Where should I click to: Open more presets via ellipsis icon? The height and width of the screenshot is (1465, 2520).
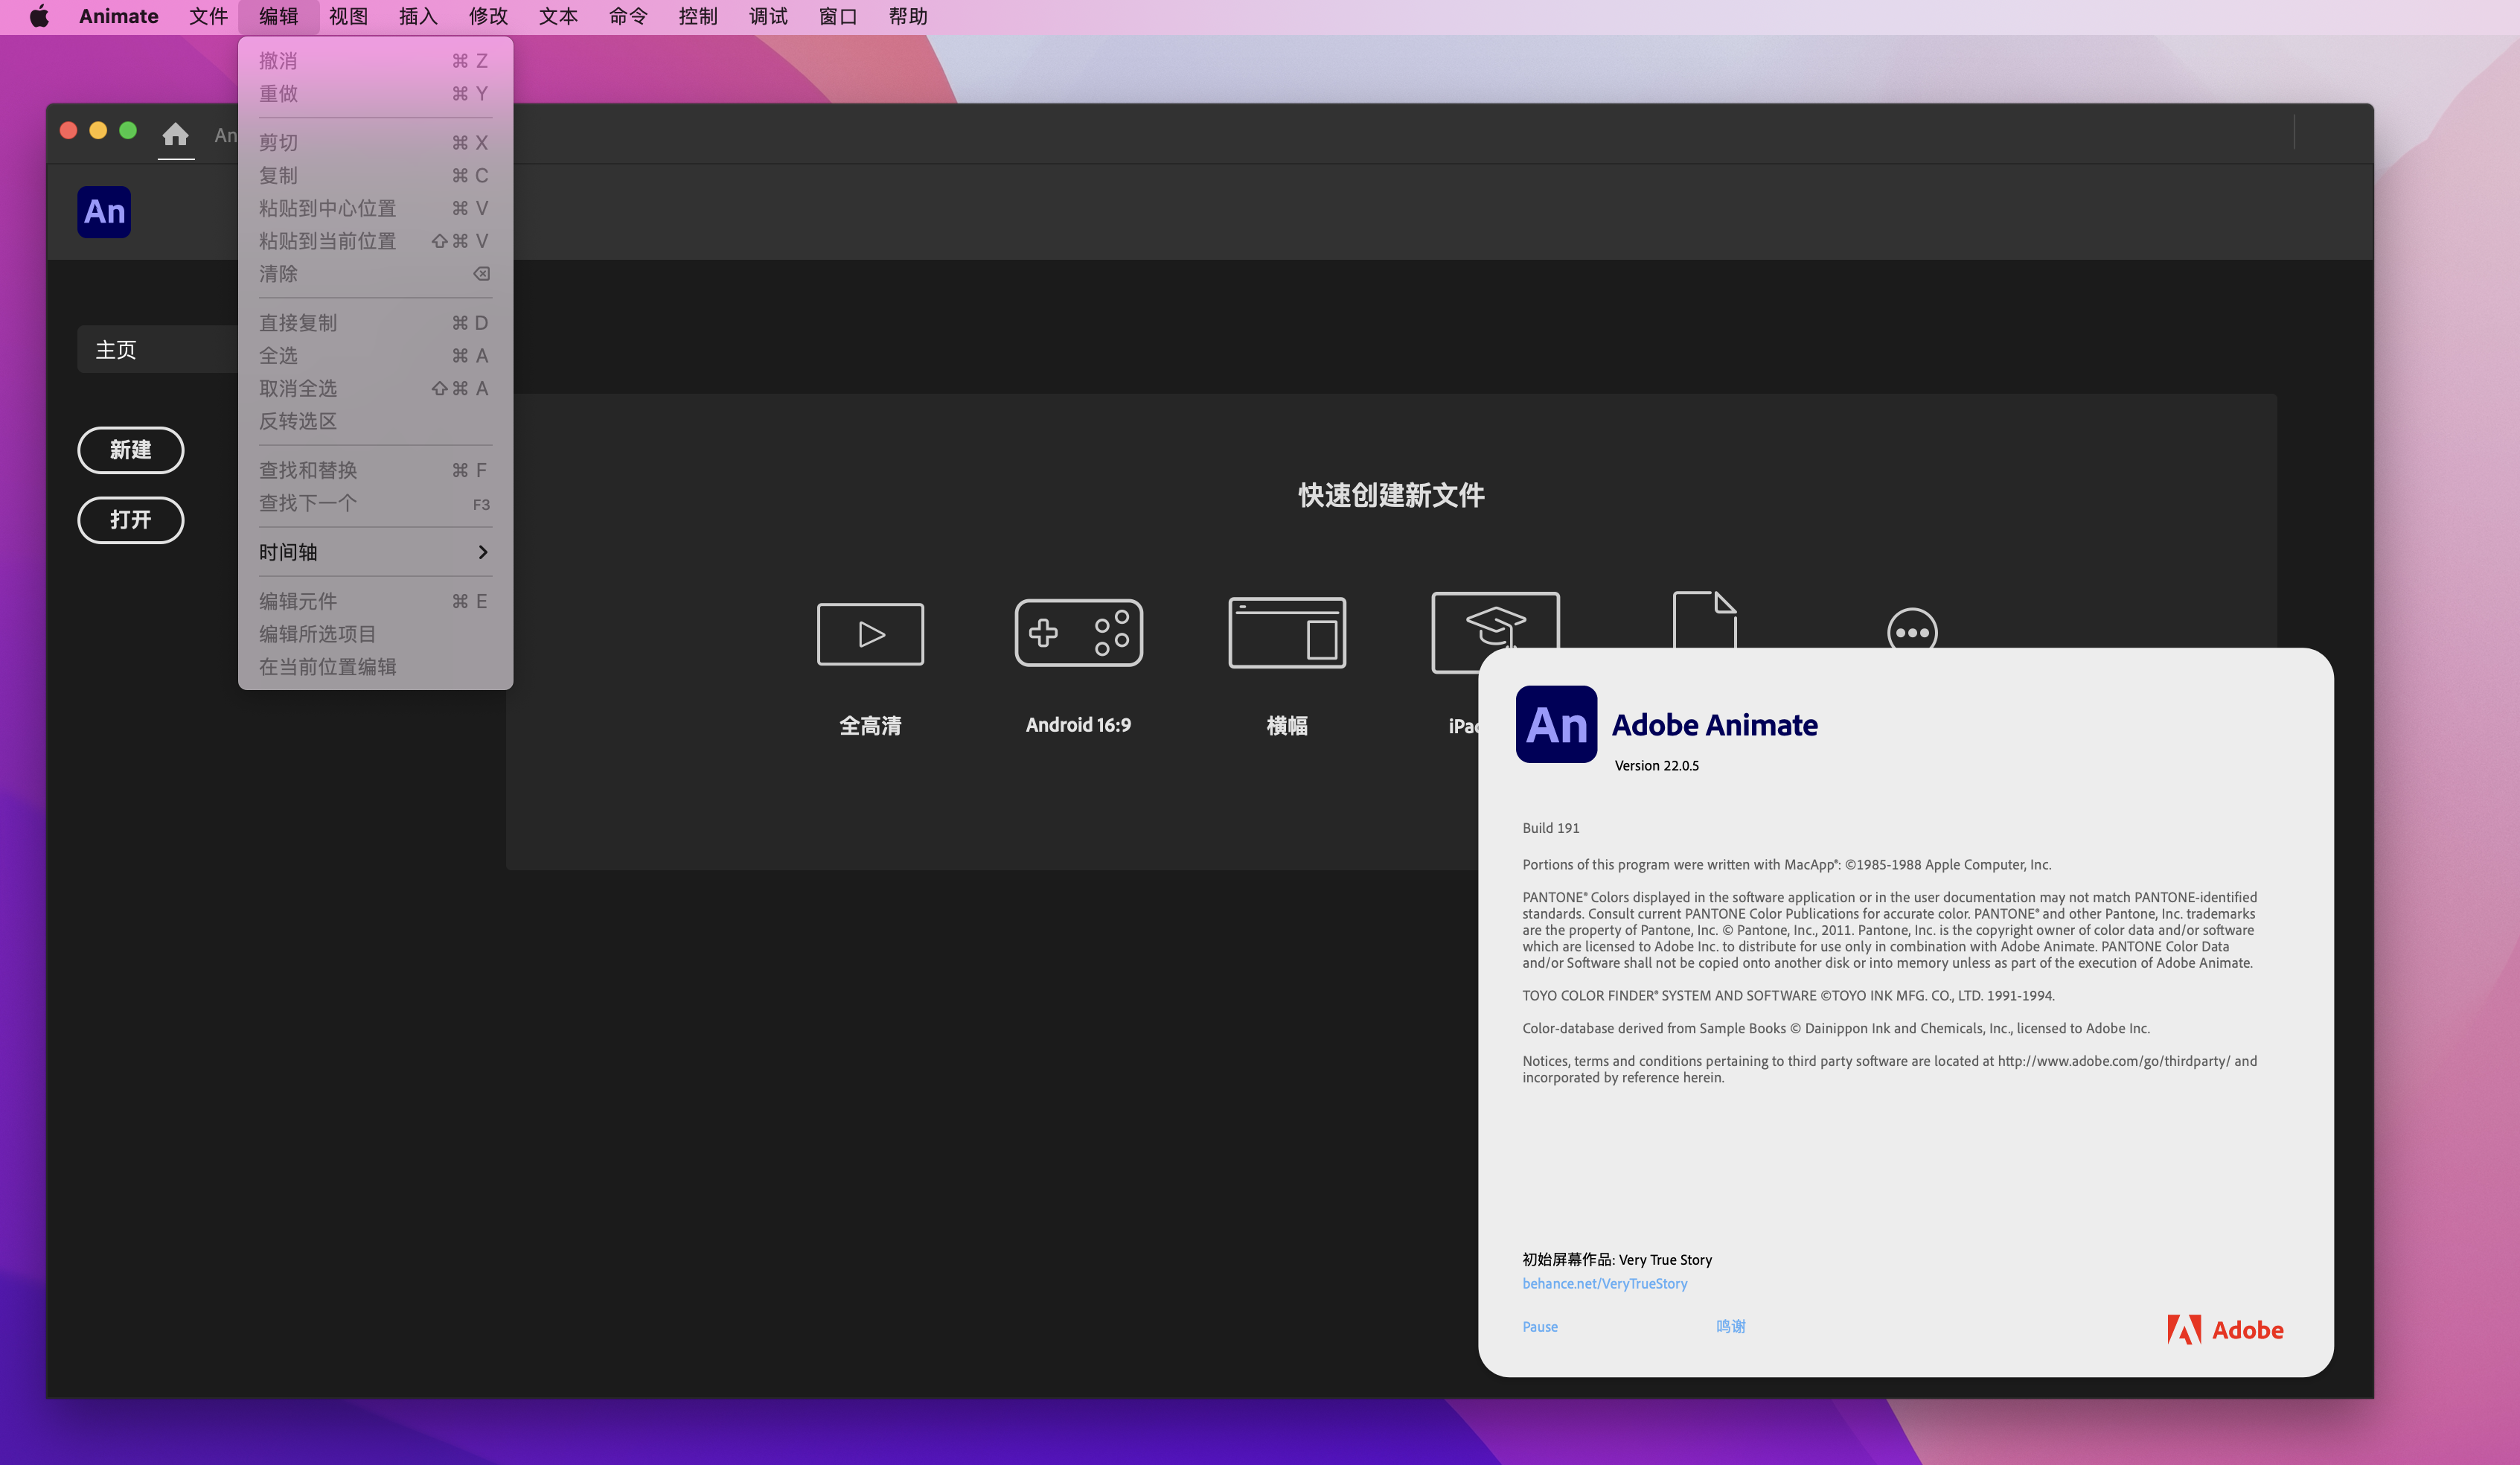click(x=1912, y=629)
